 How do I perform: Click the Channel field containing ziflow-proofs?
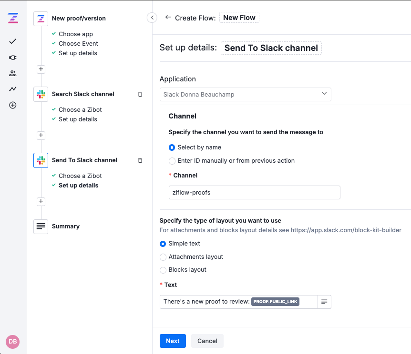coord(254,192)
